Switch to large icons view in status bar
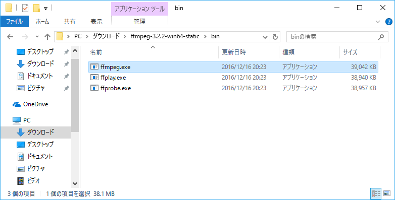The width and height of the screenshot is (395, 200). click(x=387, y=193)
